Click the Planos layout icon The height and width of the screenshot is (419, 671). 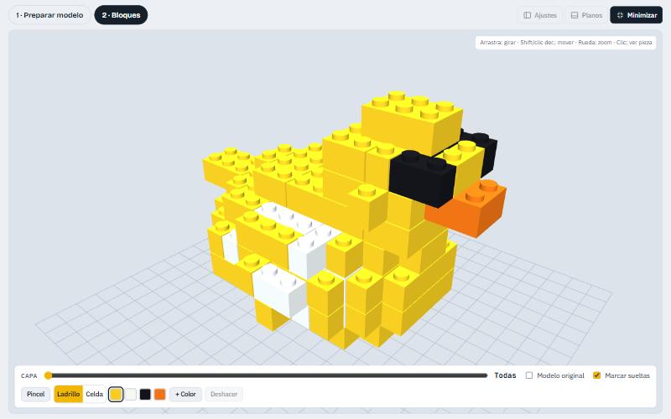pos(575,15)
